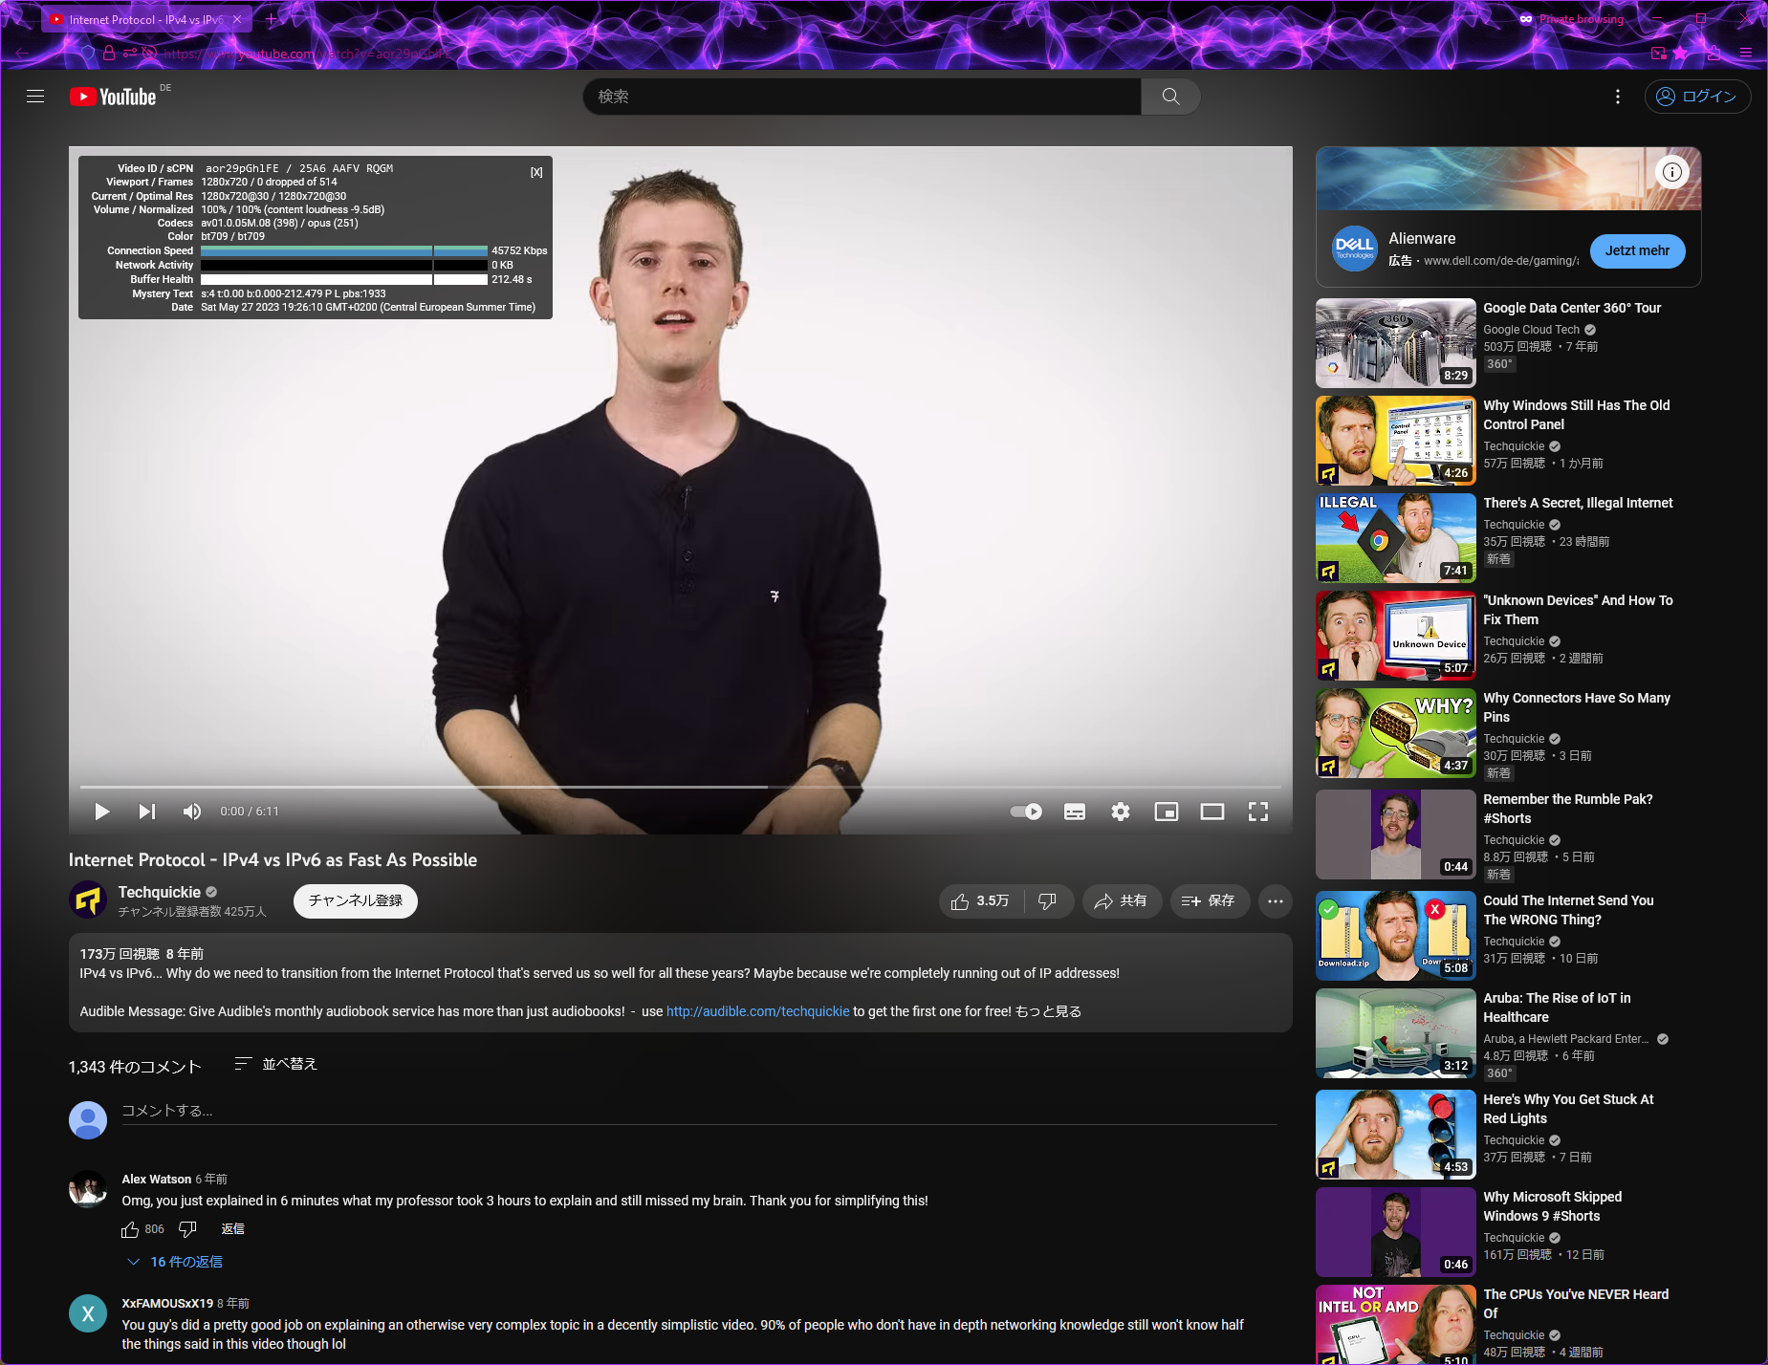Click the ログイン sign-in button
Screen dimensions: 1768x1365
click(x=1698, y=97)
